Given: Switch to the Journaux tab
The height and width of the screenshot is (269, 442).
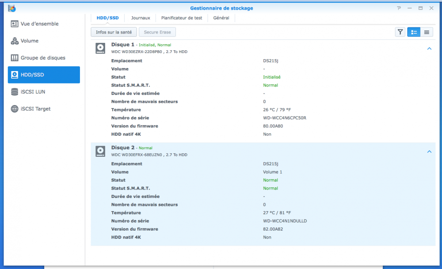Looking at the screenshot, I should [141, 18].
